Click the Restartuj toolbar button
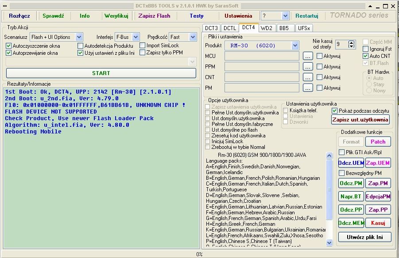Image resolution: width=399 pixels, height=258 pixels. [306, 16]
